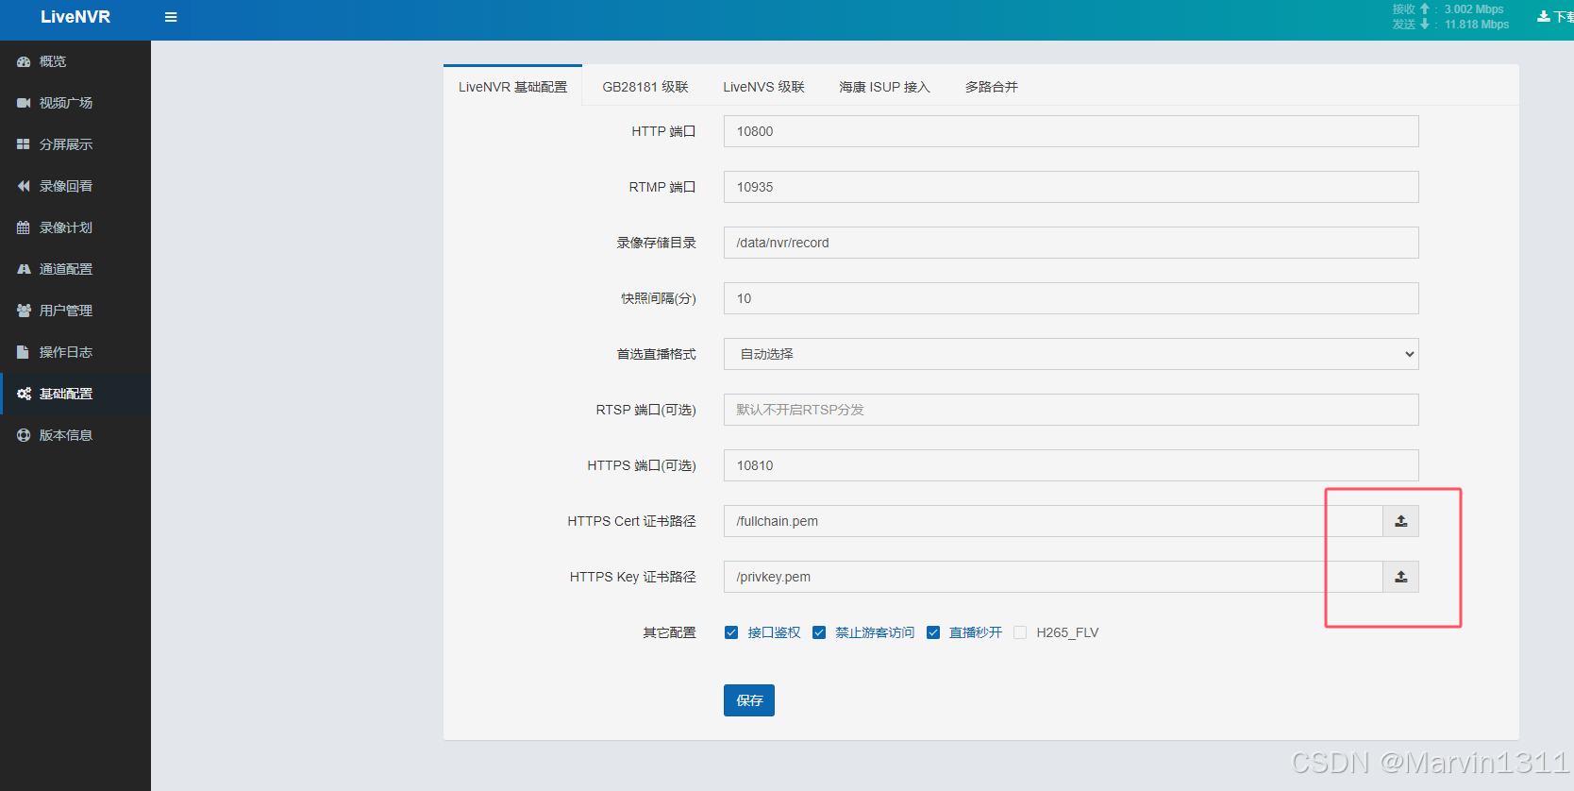Click the 录像回看 rewind icon
Viewport: 1574px width, 791px height.
(24, 186)
